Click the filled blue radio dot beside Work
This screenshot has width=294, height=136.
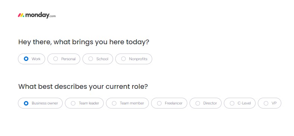(26, 59)
